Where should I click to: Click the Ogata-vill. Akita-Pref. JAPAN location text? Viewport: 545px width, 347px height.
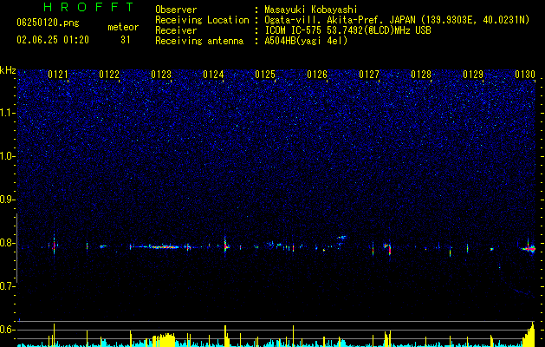(397, 20)
